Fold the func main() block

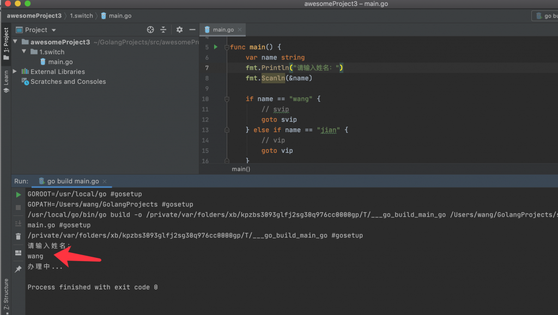[x=227, y=47]
